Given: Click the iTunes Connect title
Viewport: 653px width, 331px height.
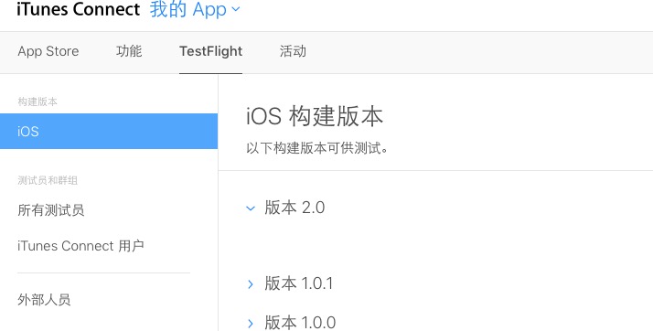Looking at the screenshot, I should tap(79, 9).
